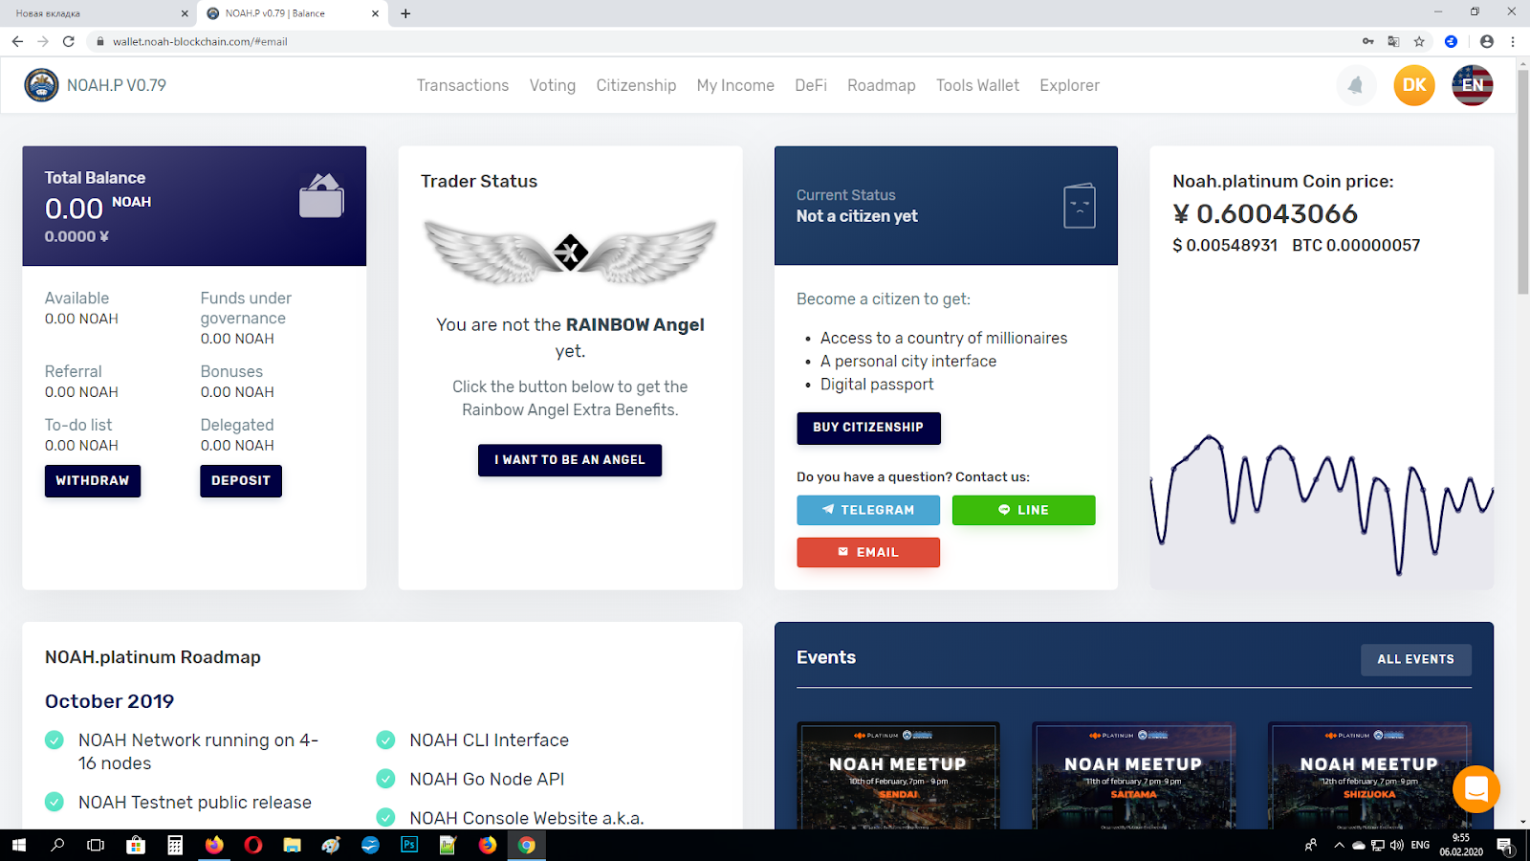
Task: Click the 'NOAH Go Node API' roadmap item
Action: (487, 780)
